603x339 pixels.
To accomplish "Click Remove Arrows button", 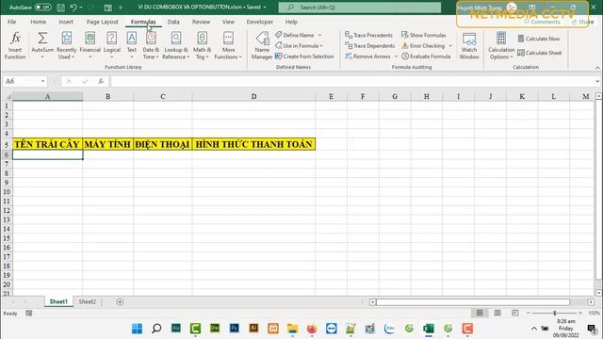I will point(367,56).
